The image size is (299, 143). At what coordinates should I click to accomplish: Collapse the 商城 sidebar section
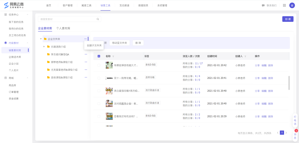coord(27,78)
